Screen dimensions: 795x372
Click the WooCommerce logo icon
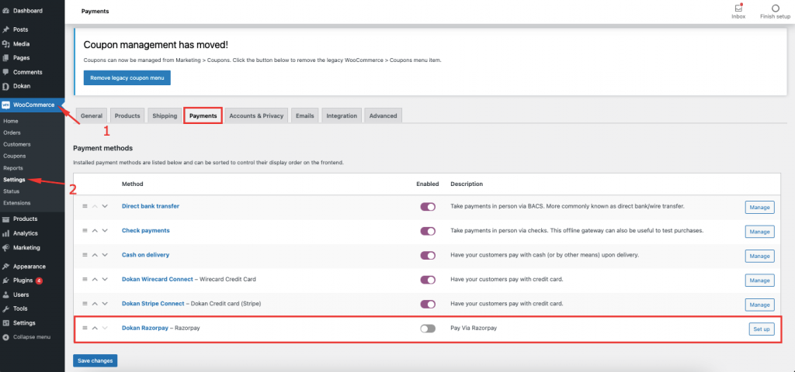click(5, 105)
